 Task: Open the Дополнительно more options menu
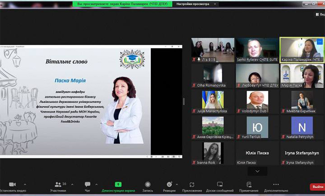coord(276,186)
